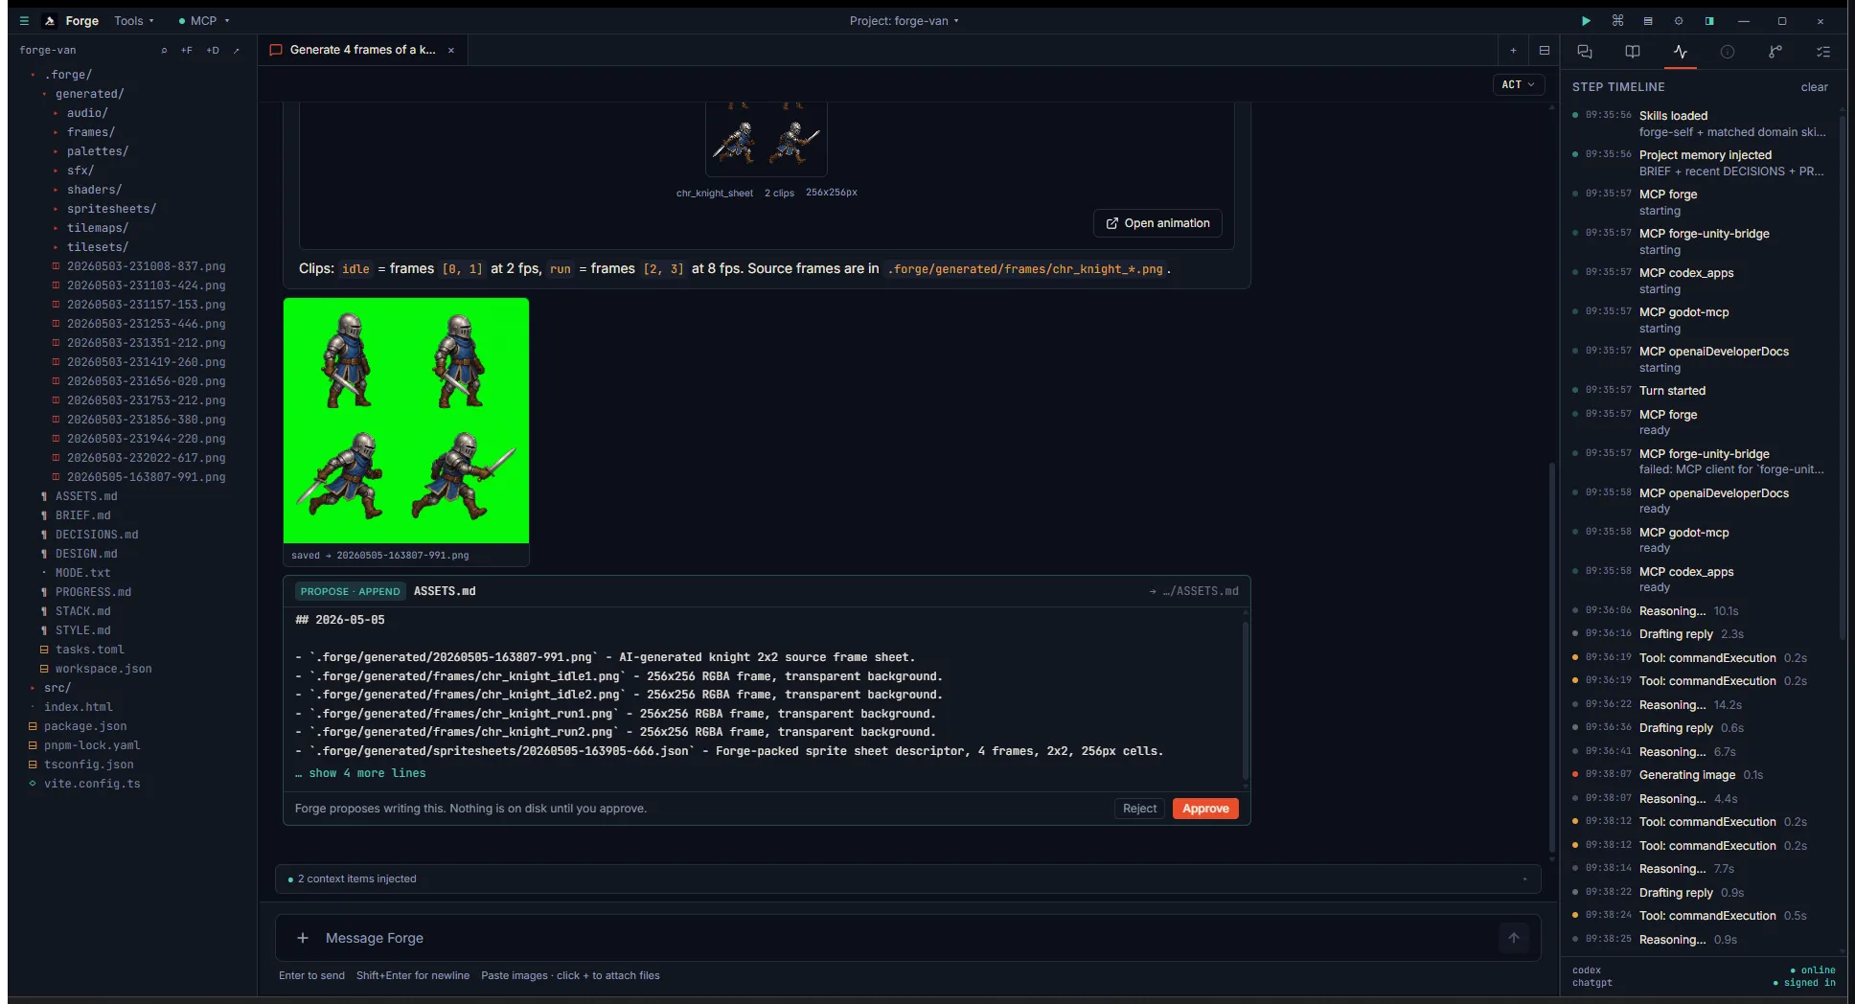
Task: Click the green Run play icon
Action: click(x=1586, y=20)
